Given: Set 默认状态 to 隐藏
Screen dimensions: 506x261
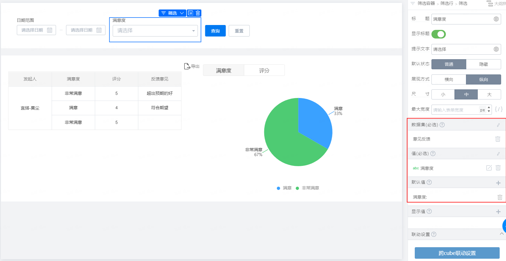Looking at the screenshot, I should pos(484,64).
